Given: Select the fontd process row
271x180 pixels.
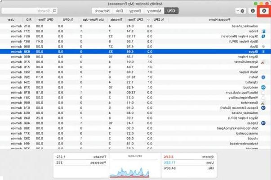Looking at the screenshot, I should click(136, 67).
